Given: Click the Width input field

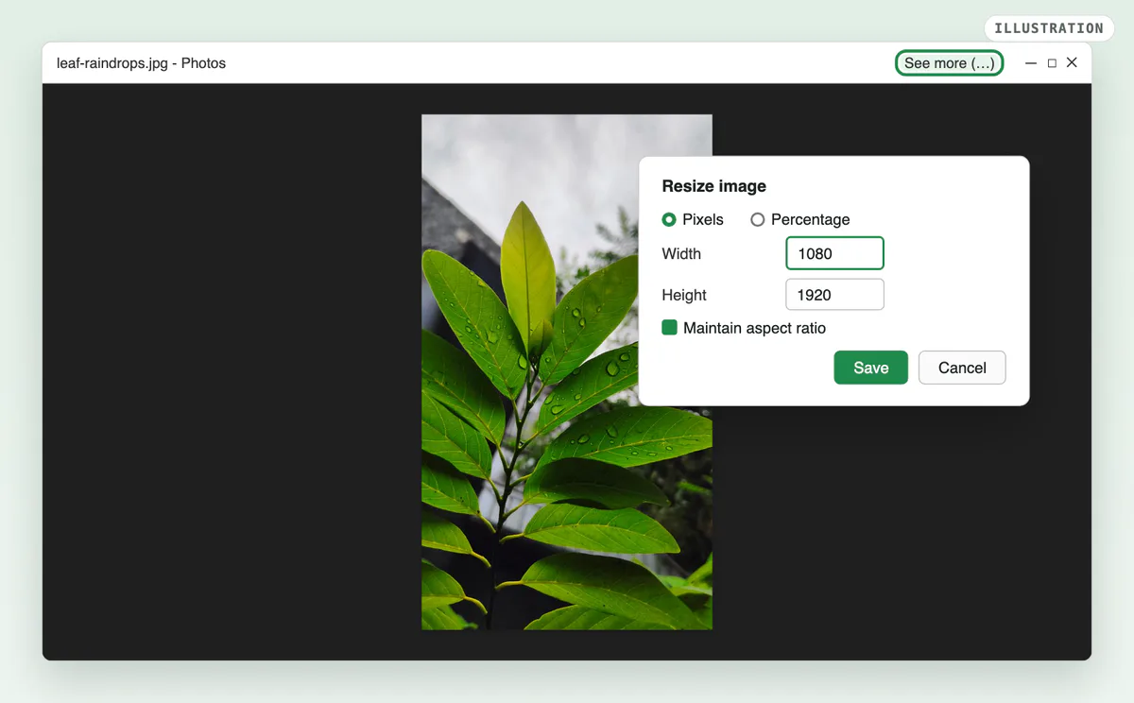Looking at the screenshot, I should click(834, 253).
